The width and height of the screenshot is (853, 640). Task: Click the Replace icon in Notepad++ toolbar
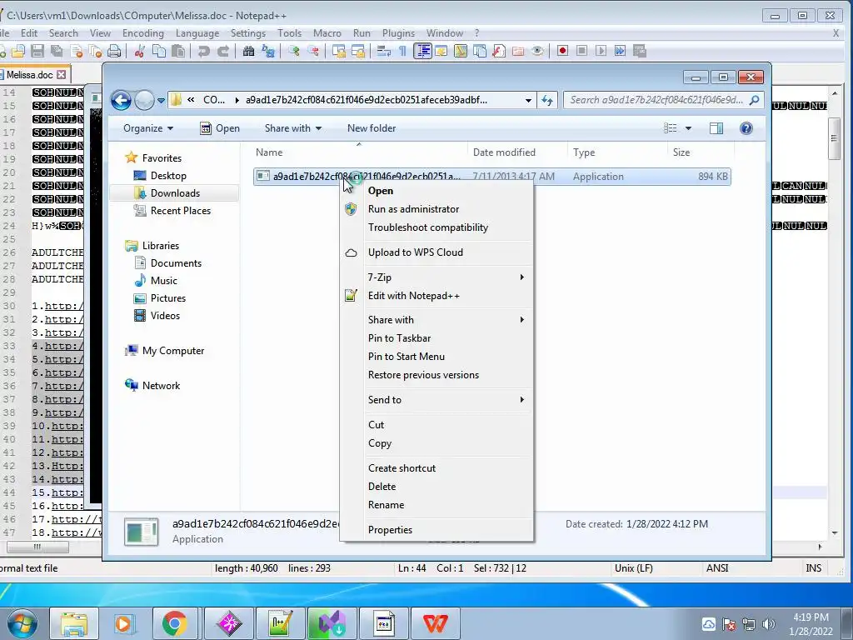268,51
